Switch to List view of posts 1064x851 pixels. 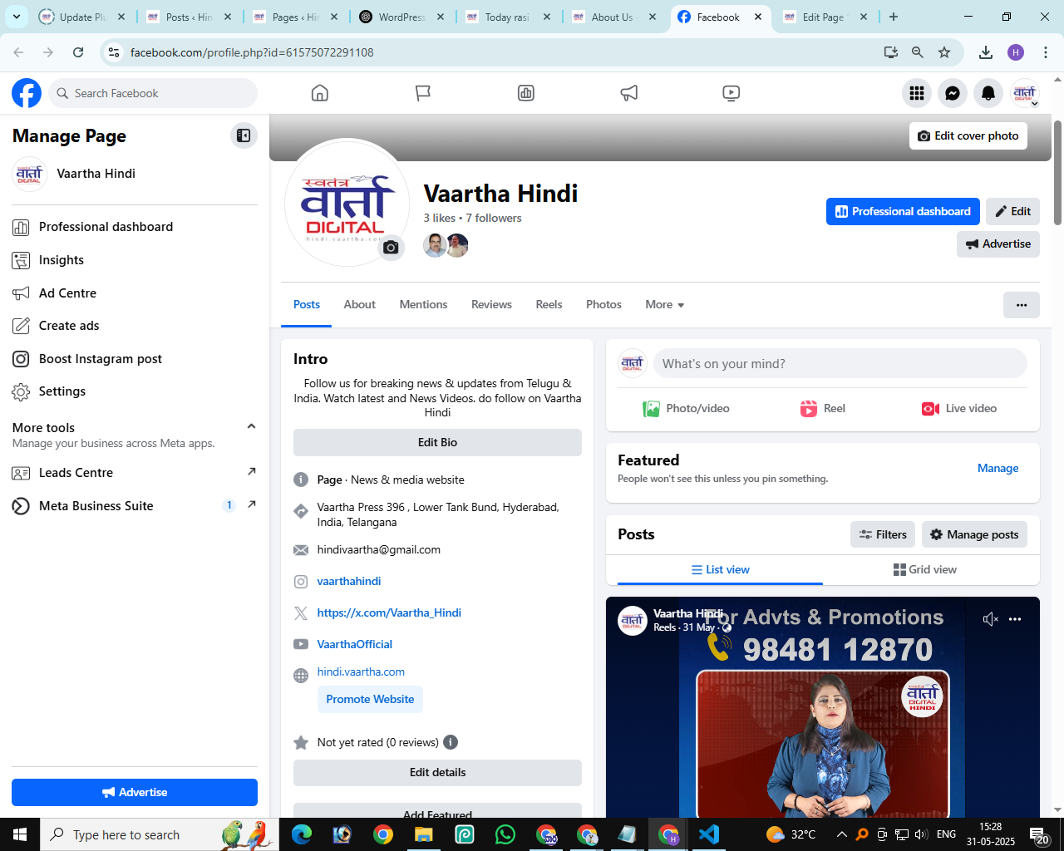720,569
